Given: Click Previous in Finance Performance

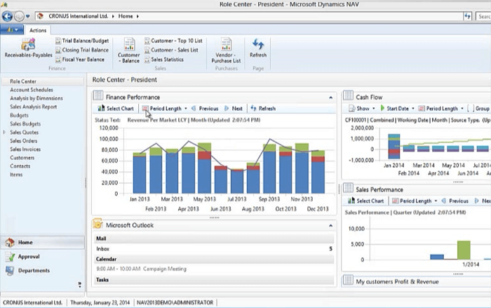Looking at the screenshot, I should click(x=205, y=109).
